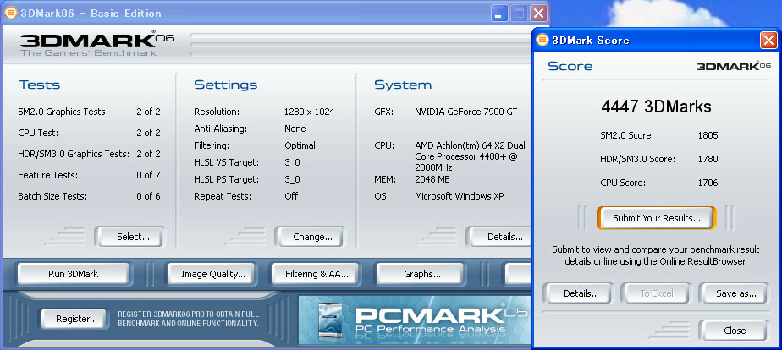
Task: Click the System section heading
Action: pyautogui.click(x=403, y=85)
